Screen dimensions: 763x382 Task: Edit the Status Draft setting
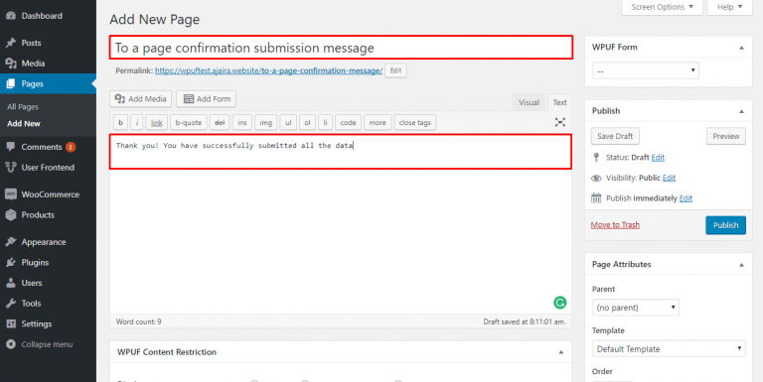(658, 158)
